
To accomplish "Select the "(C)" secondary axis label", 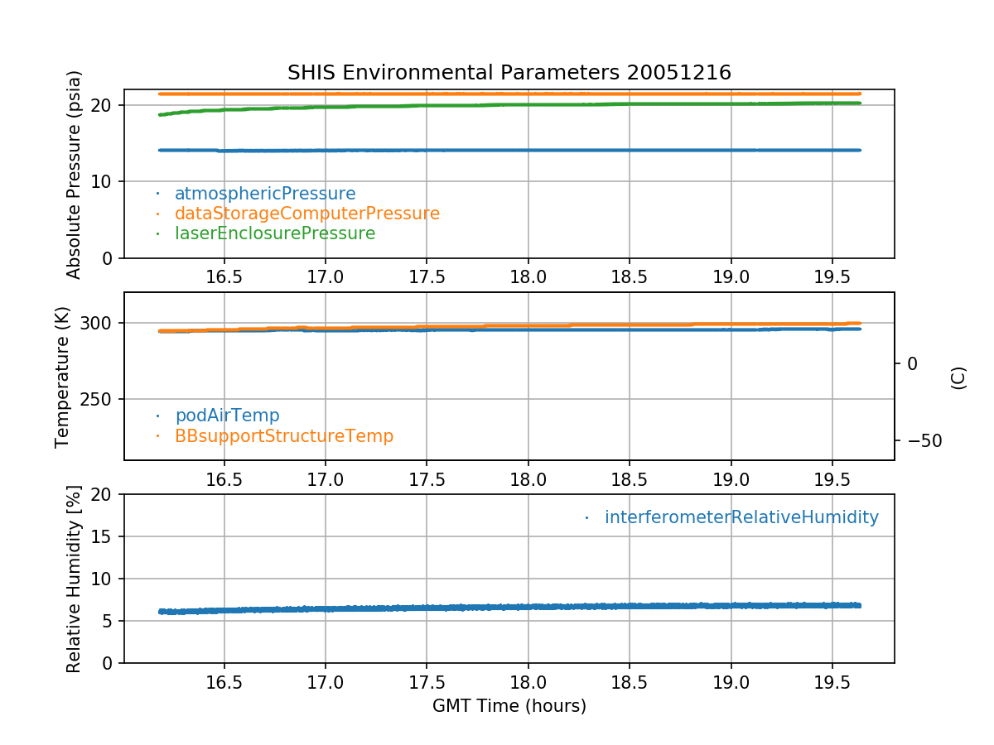I will pyautogui.click(x=958, y=377).
